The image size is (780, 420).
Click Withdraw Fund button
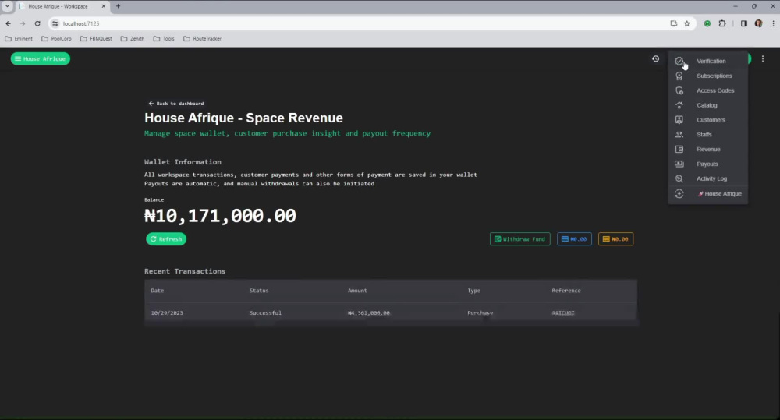coord(519,239)
